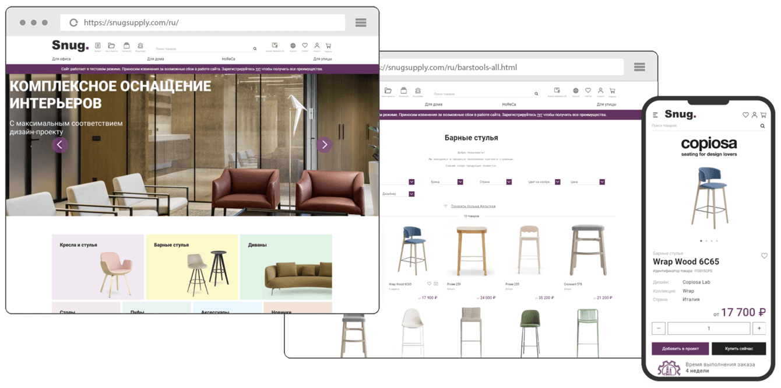
Task: Open the account icon in the home page header
Action: [316, 46]
